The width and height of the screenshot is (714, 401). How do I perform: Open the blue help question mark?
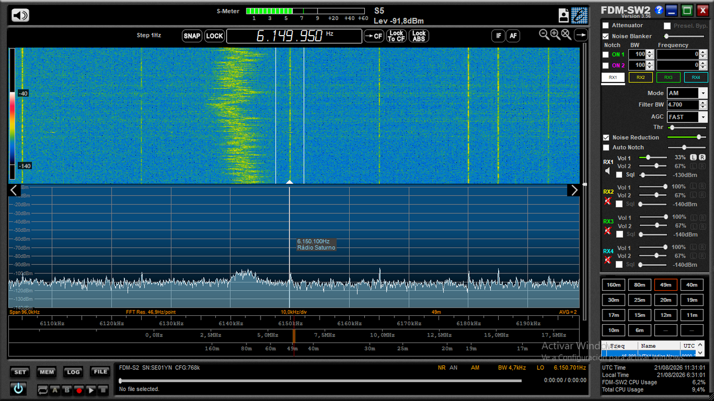point(659,9)
